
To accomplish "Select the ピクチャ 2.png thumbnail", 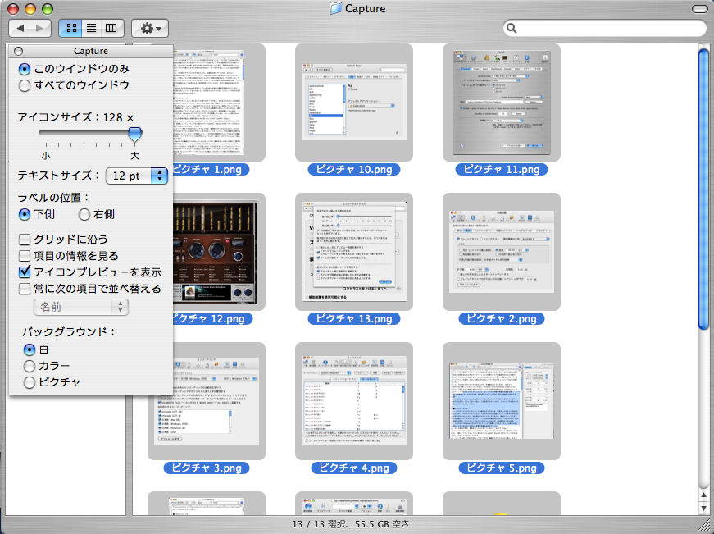I will coord(502,252).
